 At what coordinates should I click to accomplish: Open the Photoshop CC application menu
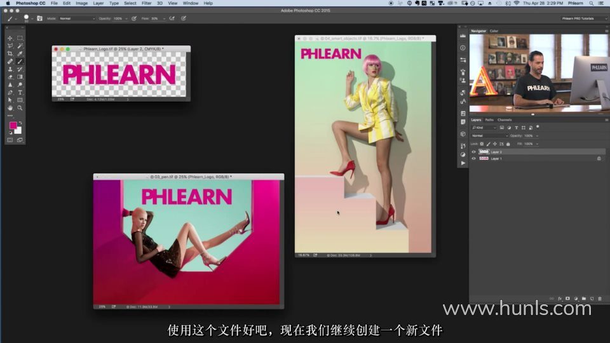[30, 3]
